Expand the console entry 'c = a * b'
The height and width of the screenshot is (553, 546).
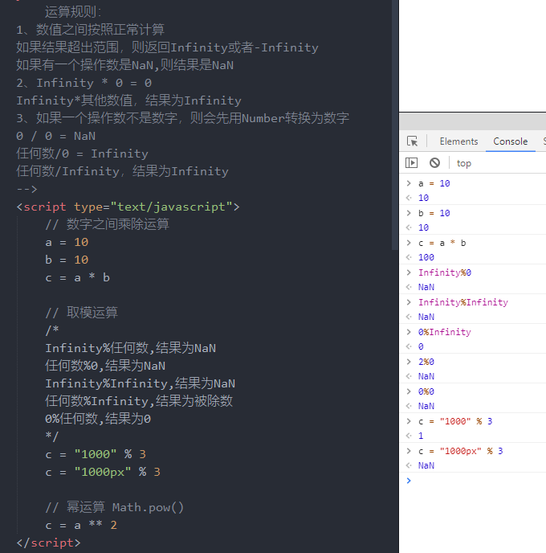[x=409, y=242]
